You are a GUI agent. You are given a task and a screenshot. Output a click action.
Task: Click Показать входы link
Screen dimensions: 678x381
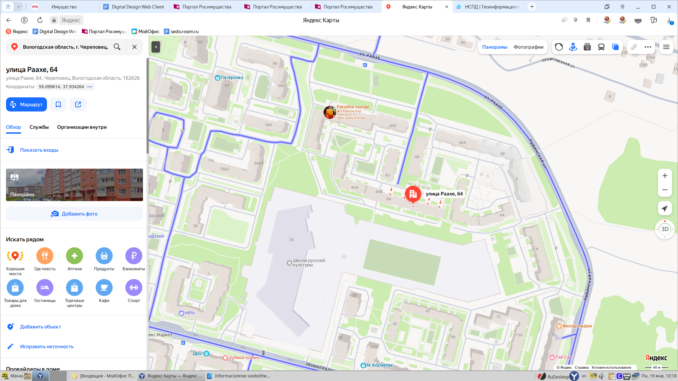pyautogui.click(x=39, y=150)
